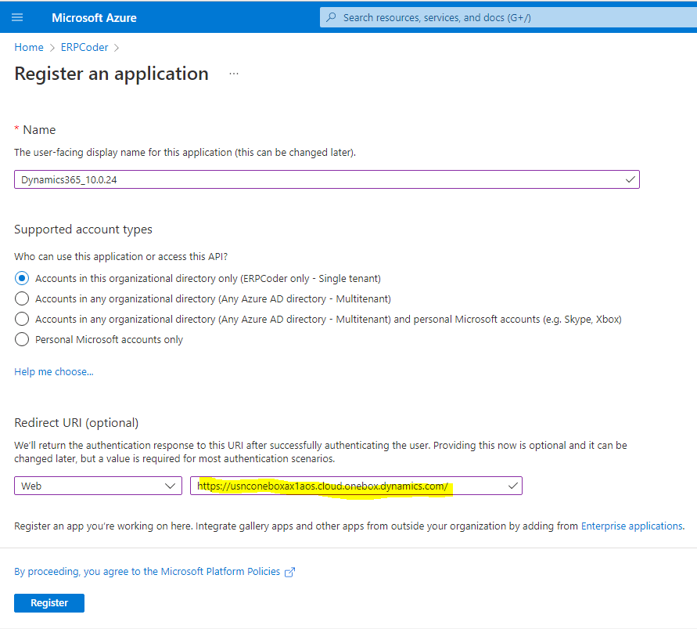Viewport: 697px width, 629px height.
Task: Click the Microsoft Azure portal title
Action: 94,18
